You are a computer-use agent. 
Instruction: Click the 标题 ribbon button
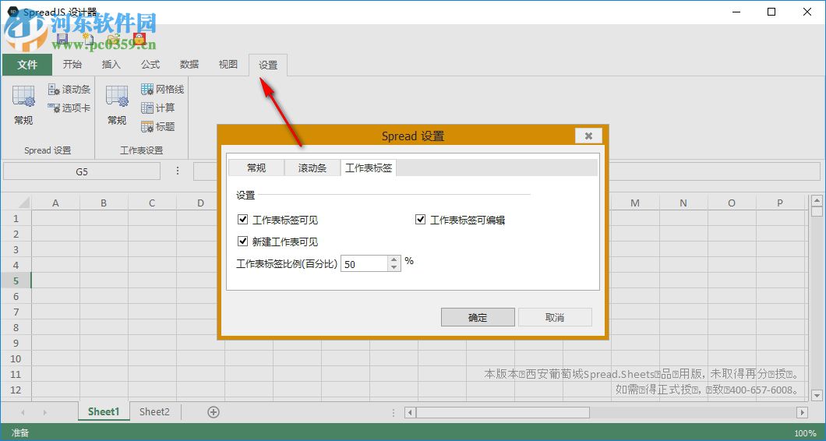tap(158, 126)
